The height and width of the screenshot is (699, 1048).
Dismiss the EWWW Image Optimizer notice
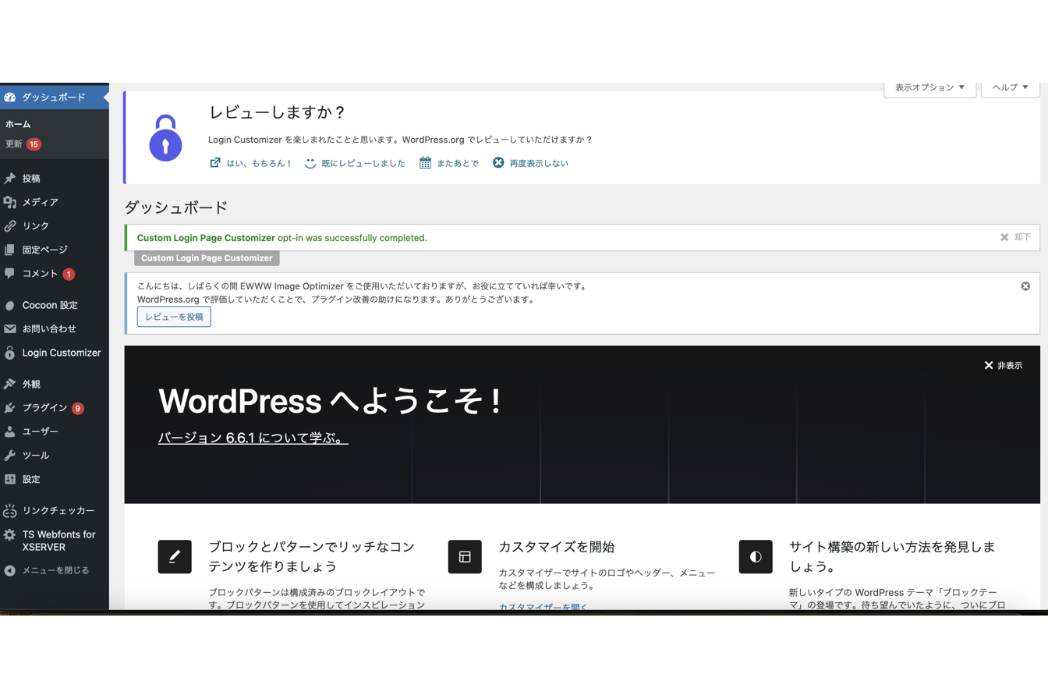pos(1025,286)
